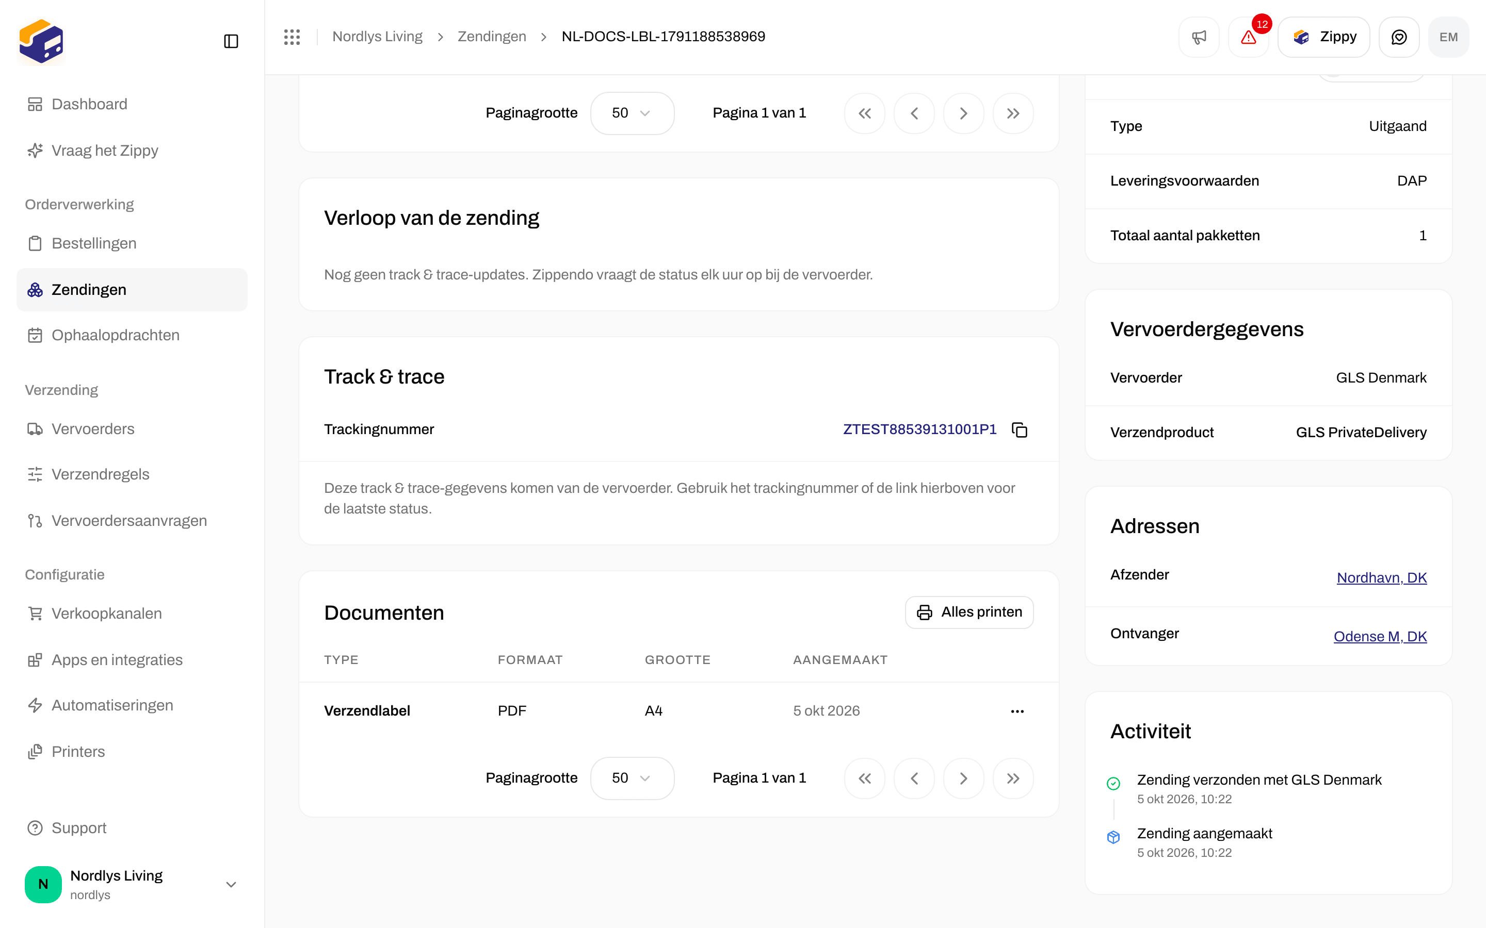Open Verzendlabel row more options

[x=1017, y=711]
